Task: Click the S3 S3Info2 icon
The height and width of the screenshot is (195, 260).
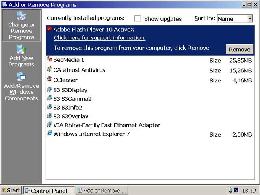Action: point(49,107)
